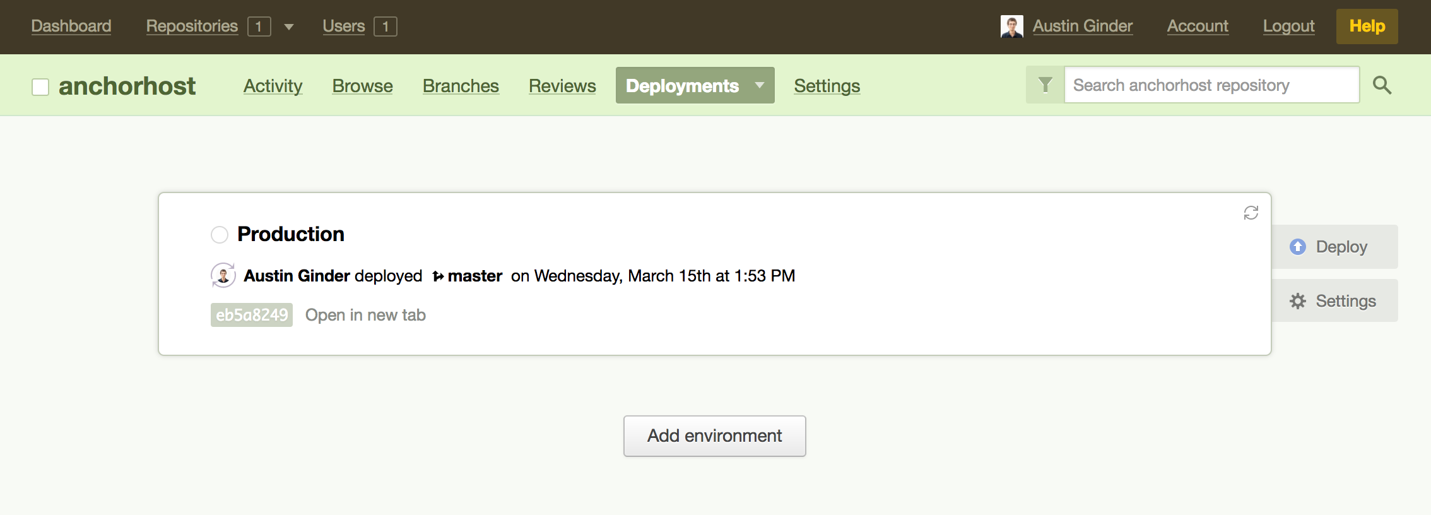Toggle the anchorhost repository checkbox

tap(40, 86)
